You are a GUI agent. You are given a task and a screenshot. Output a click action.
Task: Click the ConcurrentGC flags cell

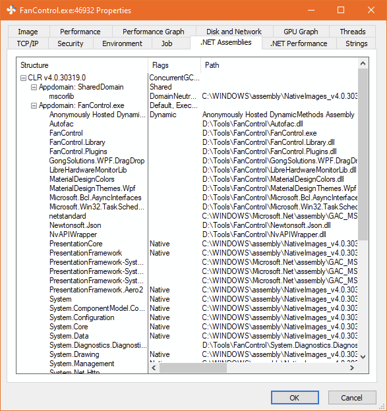[x=175, y=78]
